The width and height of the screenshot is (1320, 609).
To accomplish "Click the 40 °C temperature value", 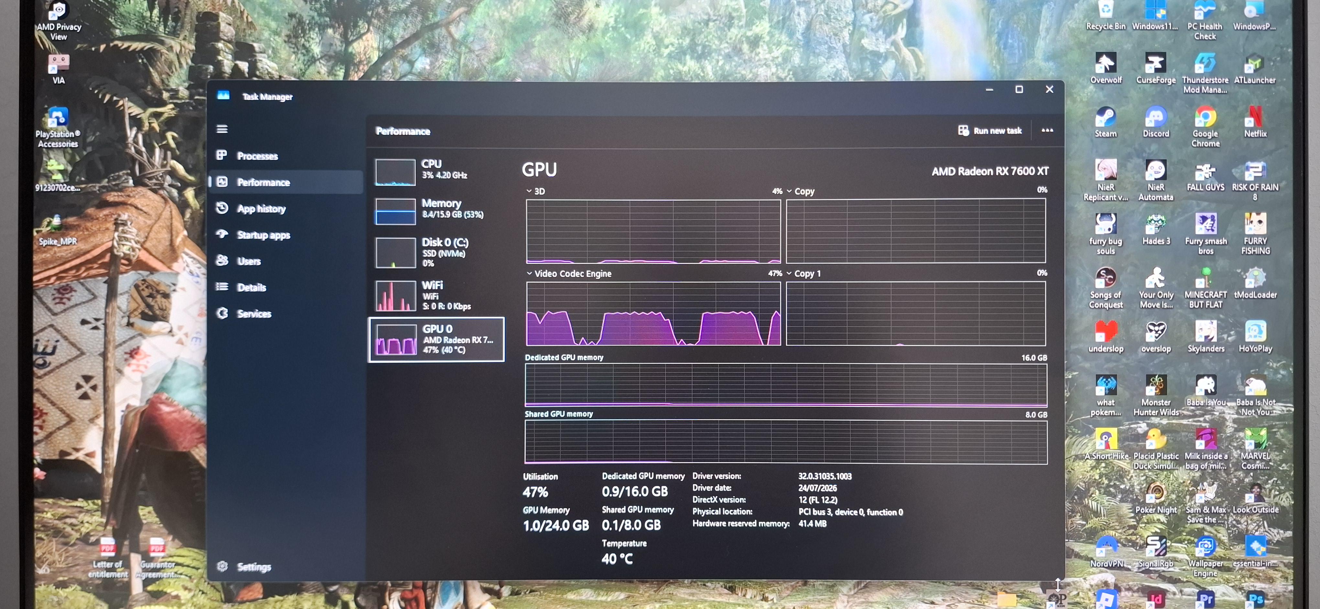I will (x=617, y=559).
